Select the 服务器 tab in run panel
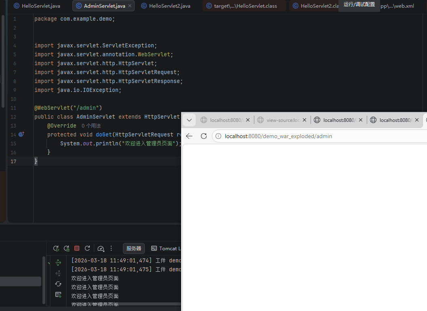The height and width of the screenshot is (311, 427). (134, 248)
